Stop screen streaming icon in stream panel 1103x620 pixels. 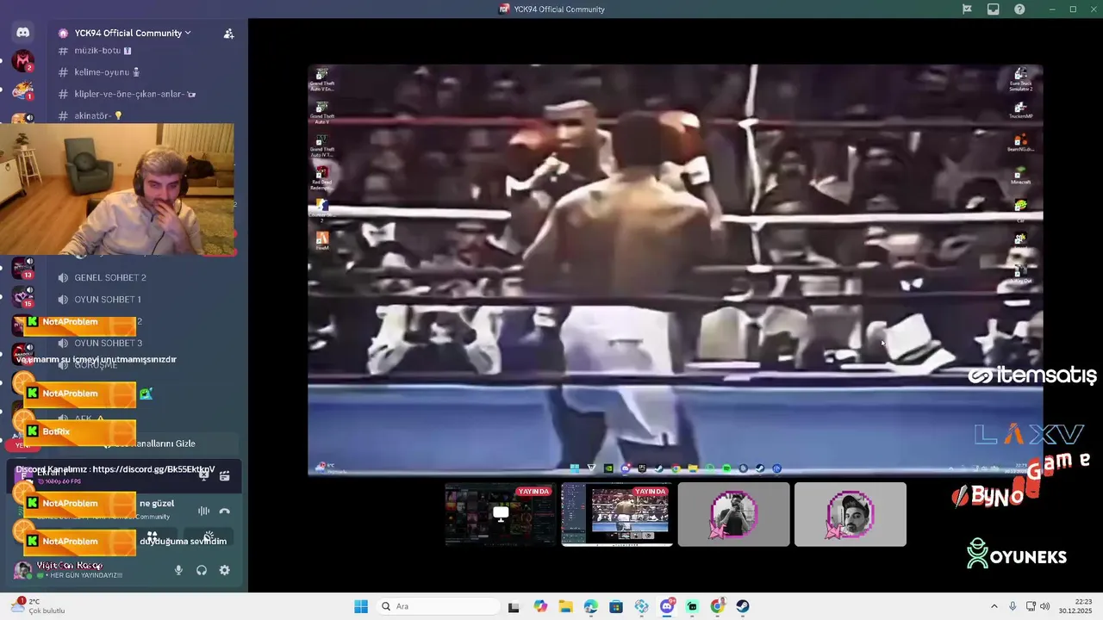coord(204,474)
